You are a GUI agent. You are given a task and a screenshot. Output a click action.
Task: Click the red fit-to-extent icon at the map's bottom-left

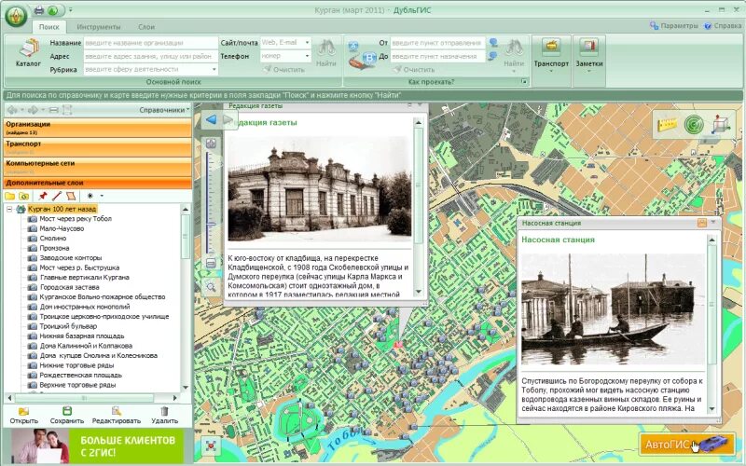pyautogui.click(x=211, y=445)
